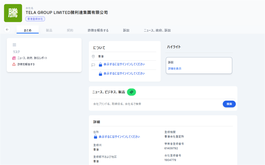Select 詐欺を報告する in the risk panel
The image size is (265, 165).
pyautogui.click(x=26, y=64)
